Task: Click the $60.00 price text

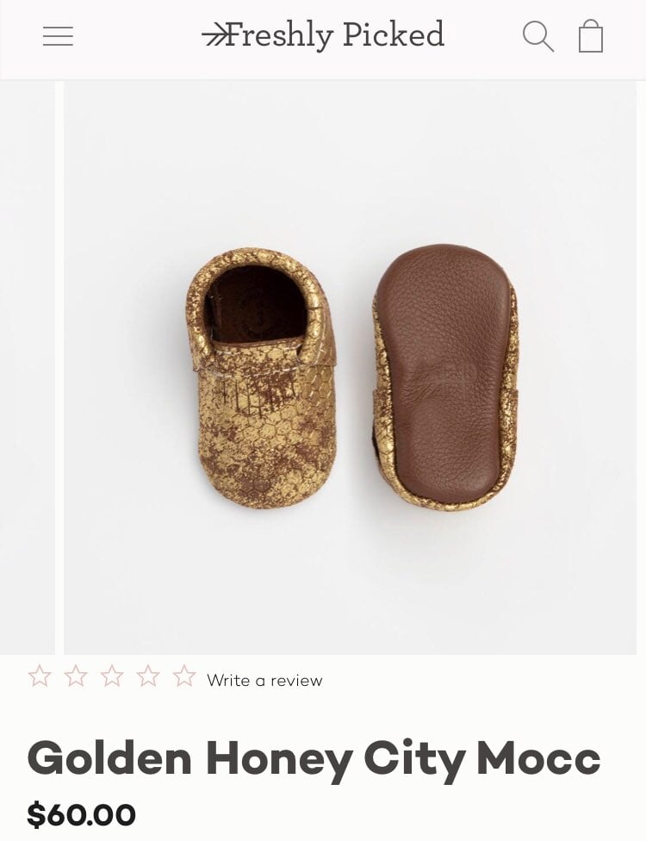Action: (x=81, y=815)
